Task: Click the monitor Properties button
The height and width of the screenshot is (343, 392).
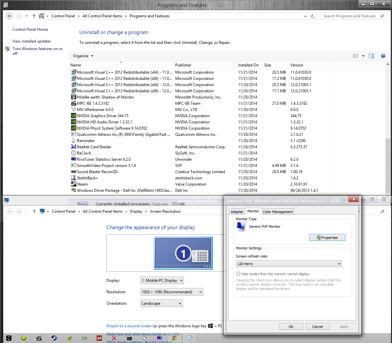Action: coord(327,238)
